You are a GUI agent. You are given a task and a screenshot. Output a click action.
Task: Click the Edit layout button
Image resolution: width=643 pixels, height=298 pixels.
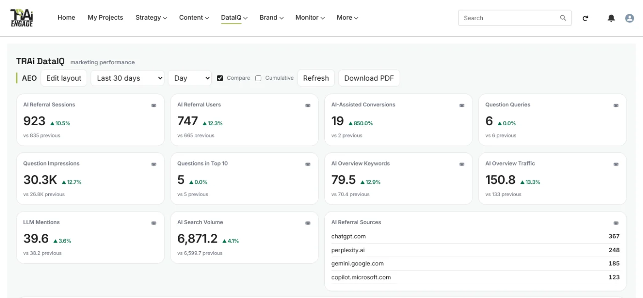click(x=64, y=78)
